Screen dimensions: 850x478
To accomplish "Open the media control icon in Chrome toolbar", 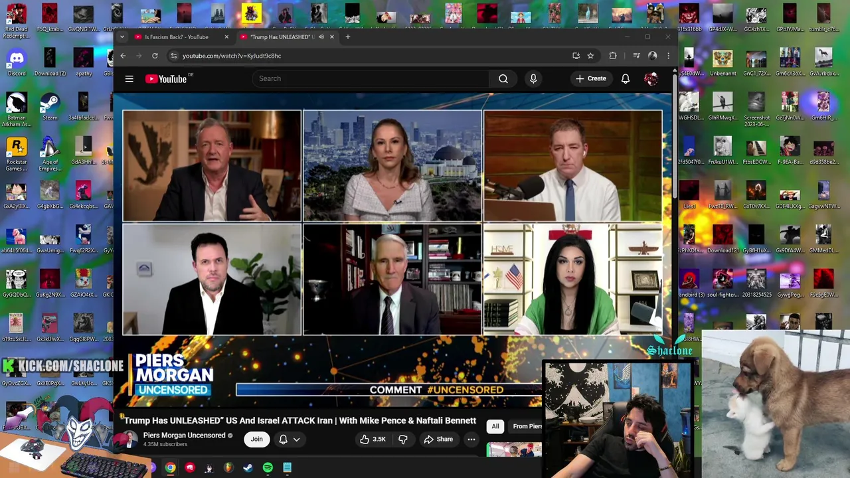I will tap(636, 56).
